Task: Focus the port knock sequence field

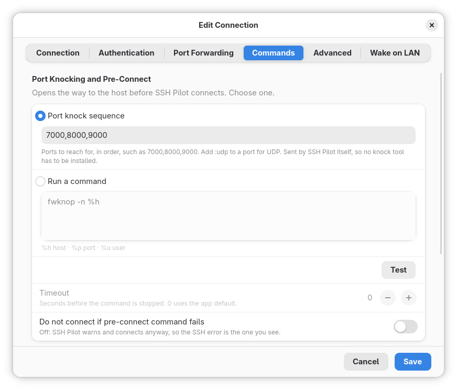Action: pyautogui.click(x=228, y=135)
